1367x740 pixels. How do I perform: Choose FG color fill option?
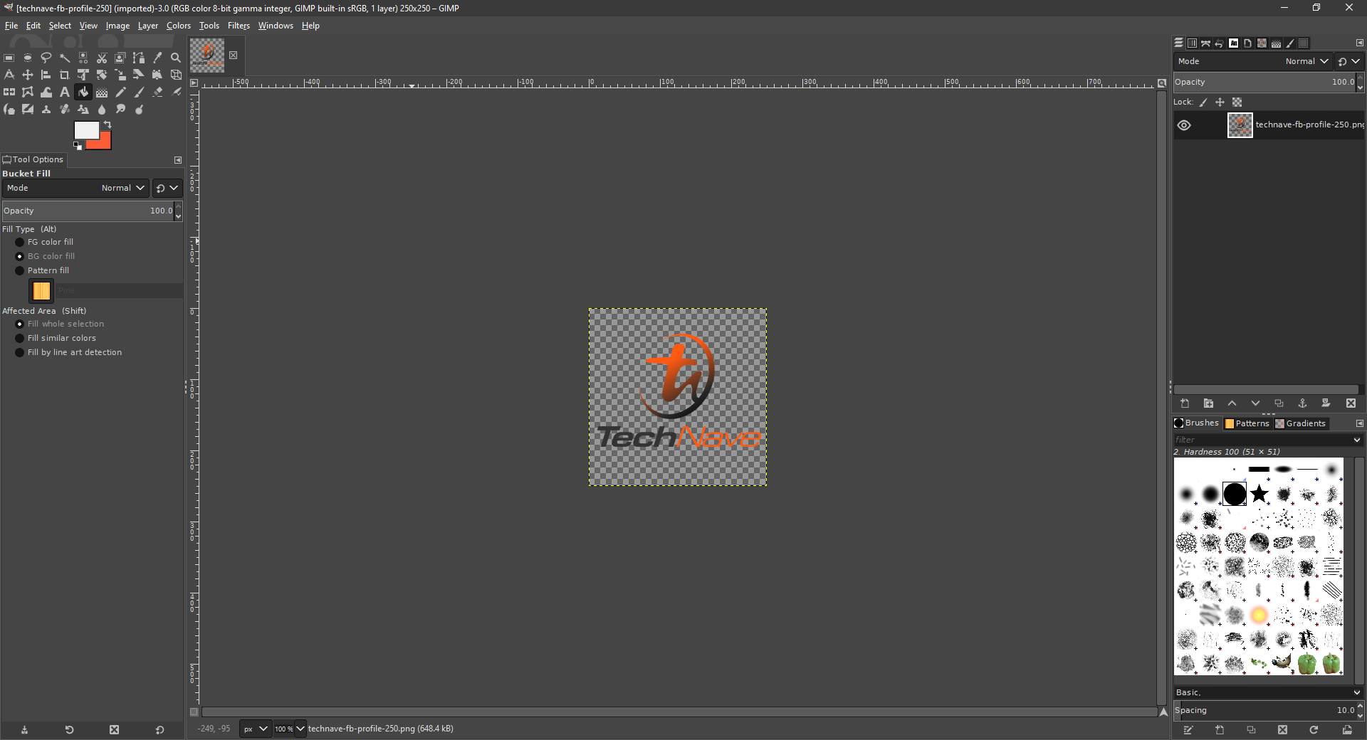tap(44, 242)
